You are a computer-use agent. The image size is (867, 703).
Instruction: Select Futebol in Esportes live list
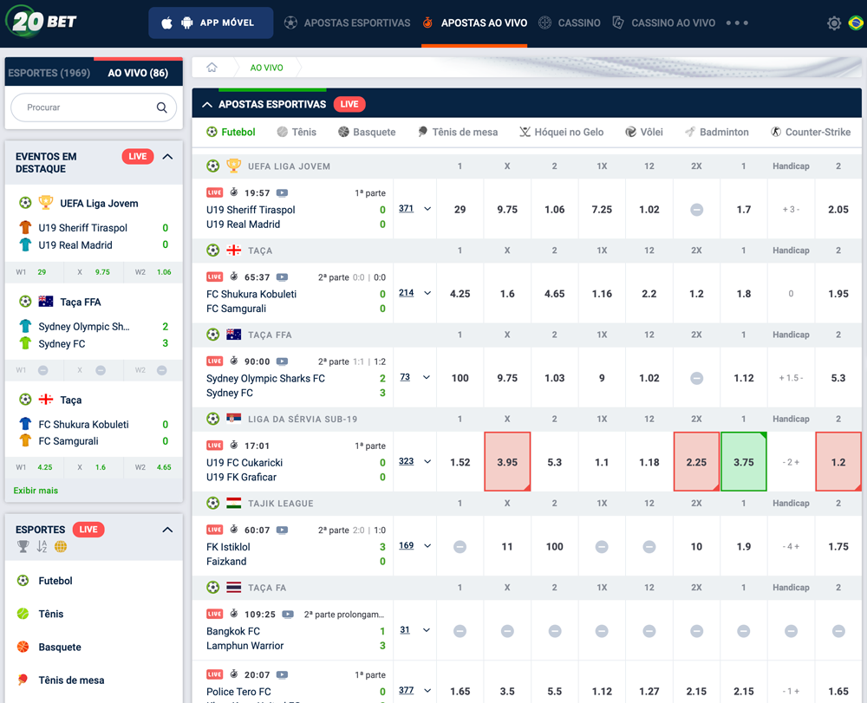tap(55, 581)
